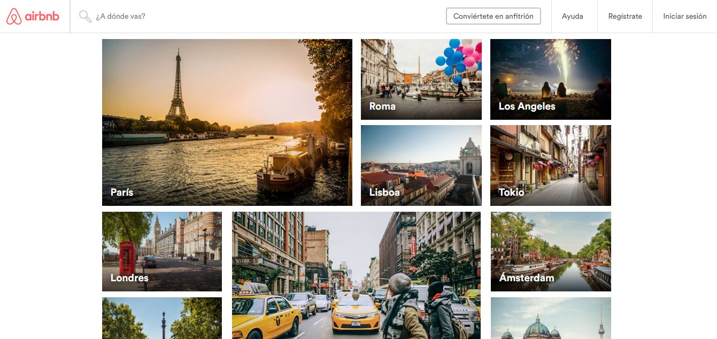The height and width of the screenshot is (339, 717).
Task: Pick the Tokio street photo tile
Action: pos(550,165)
